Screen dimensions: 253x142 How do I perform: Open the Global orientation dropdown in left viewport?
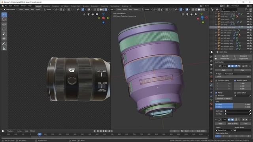(49, 9)
